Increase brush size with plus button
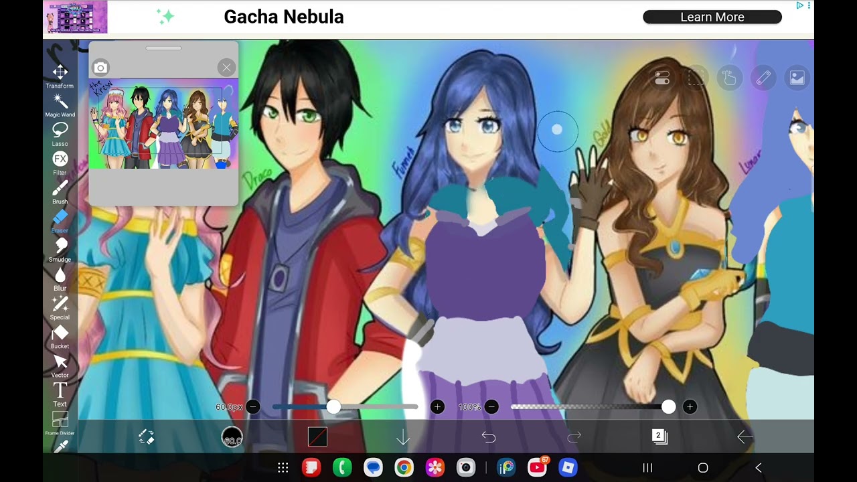This screenshot has height=482, width=857. pos(437,406)
